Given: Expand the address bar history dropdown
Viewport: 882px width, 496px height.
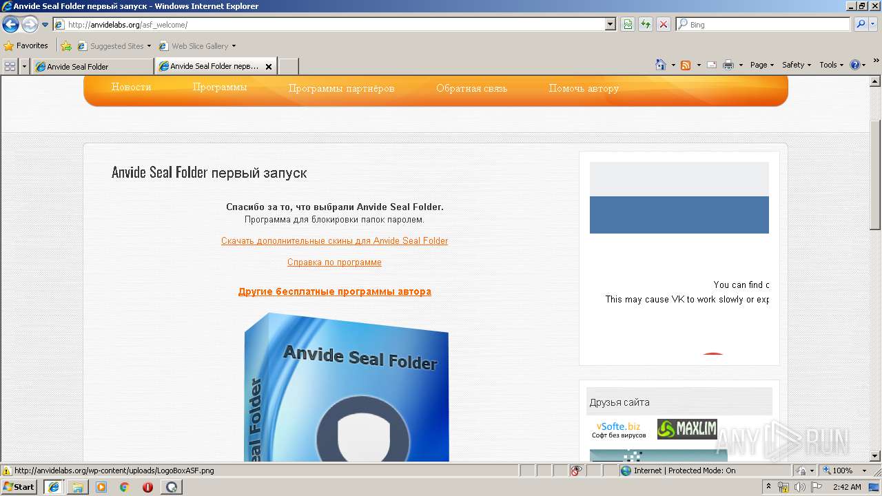Looking at the screenshot, I should tap(611, 24).
